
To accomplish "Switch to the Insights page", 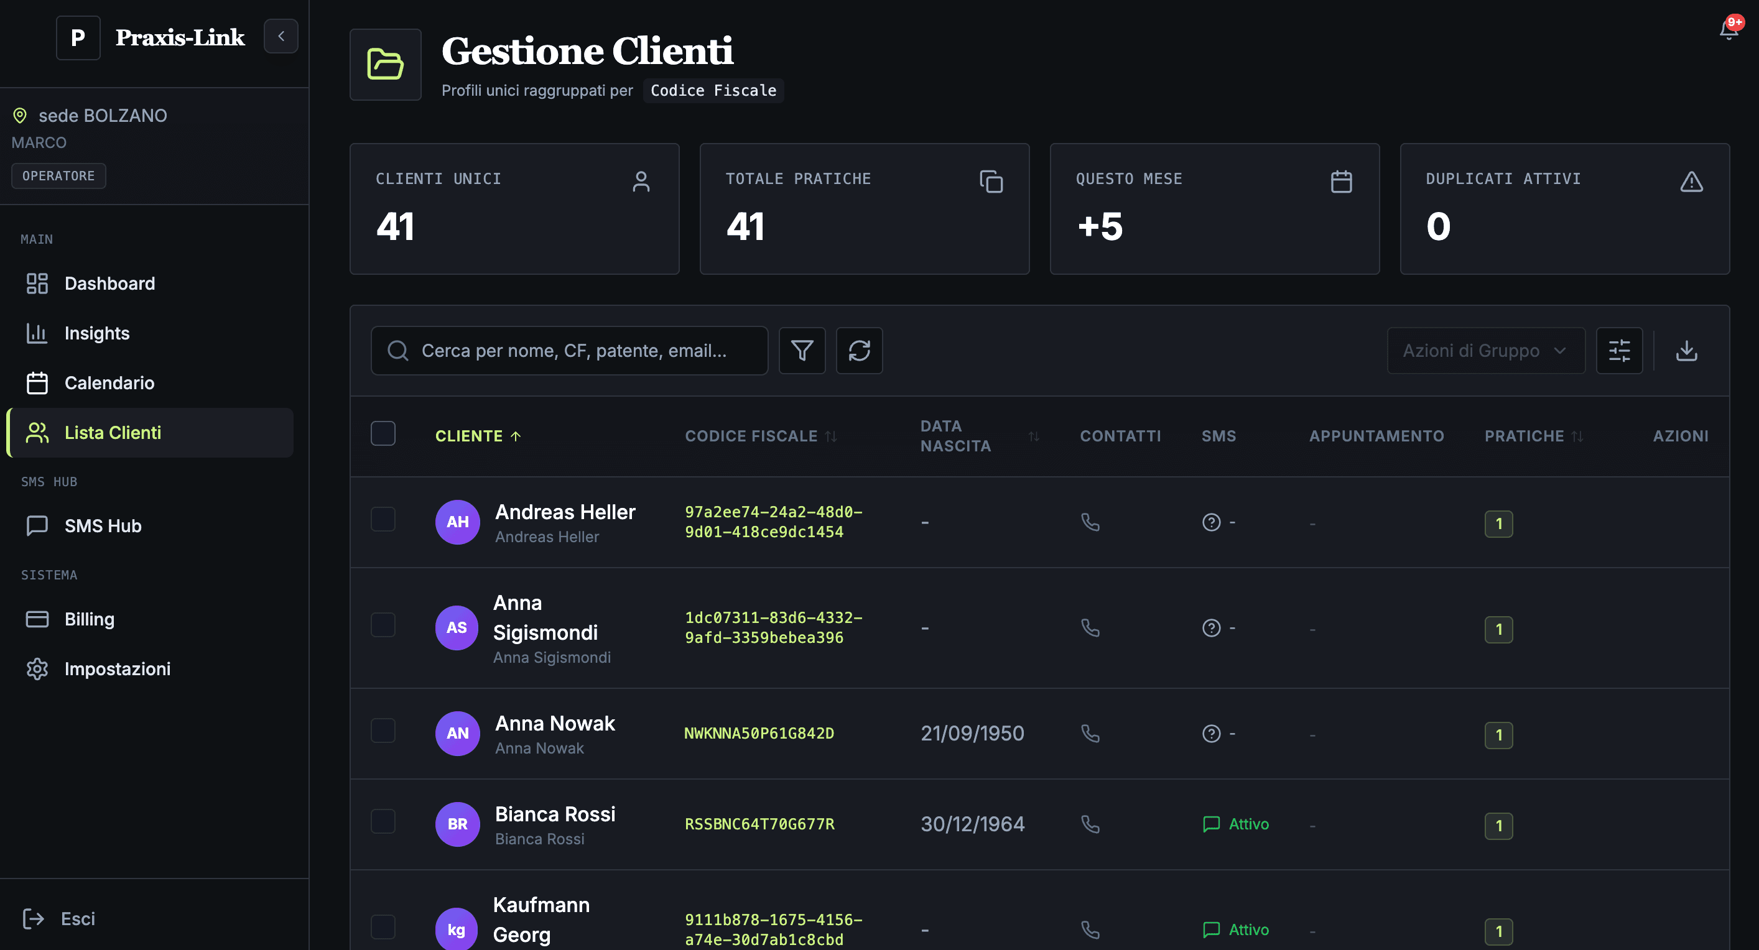I will coord(97,333).
